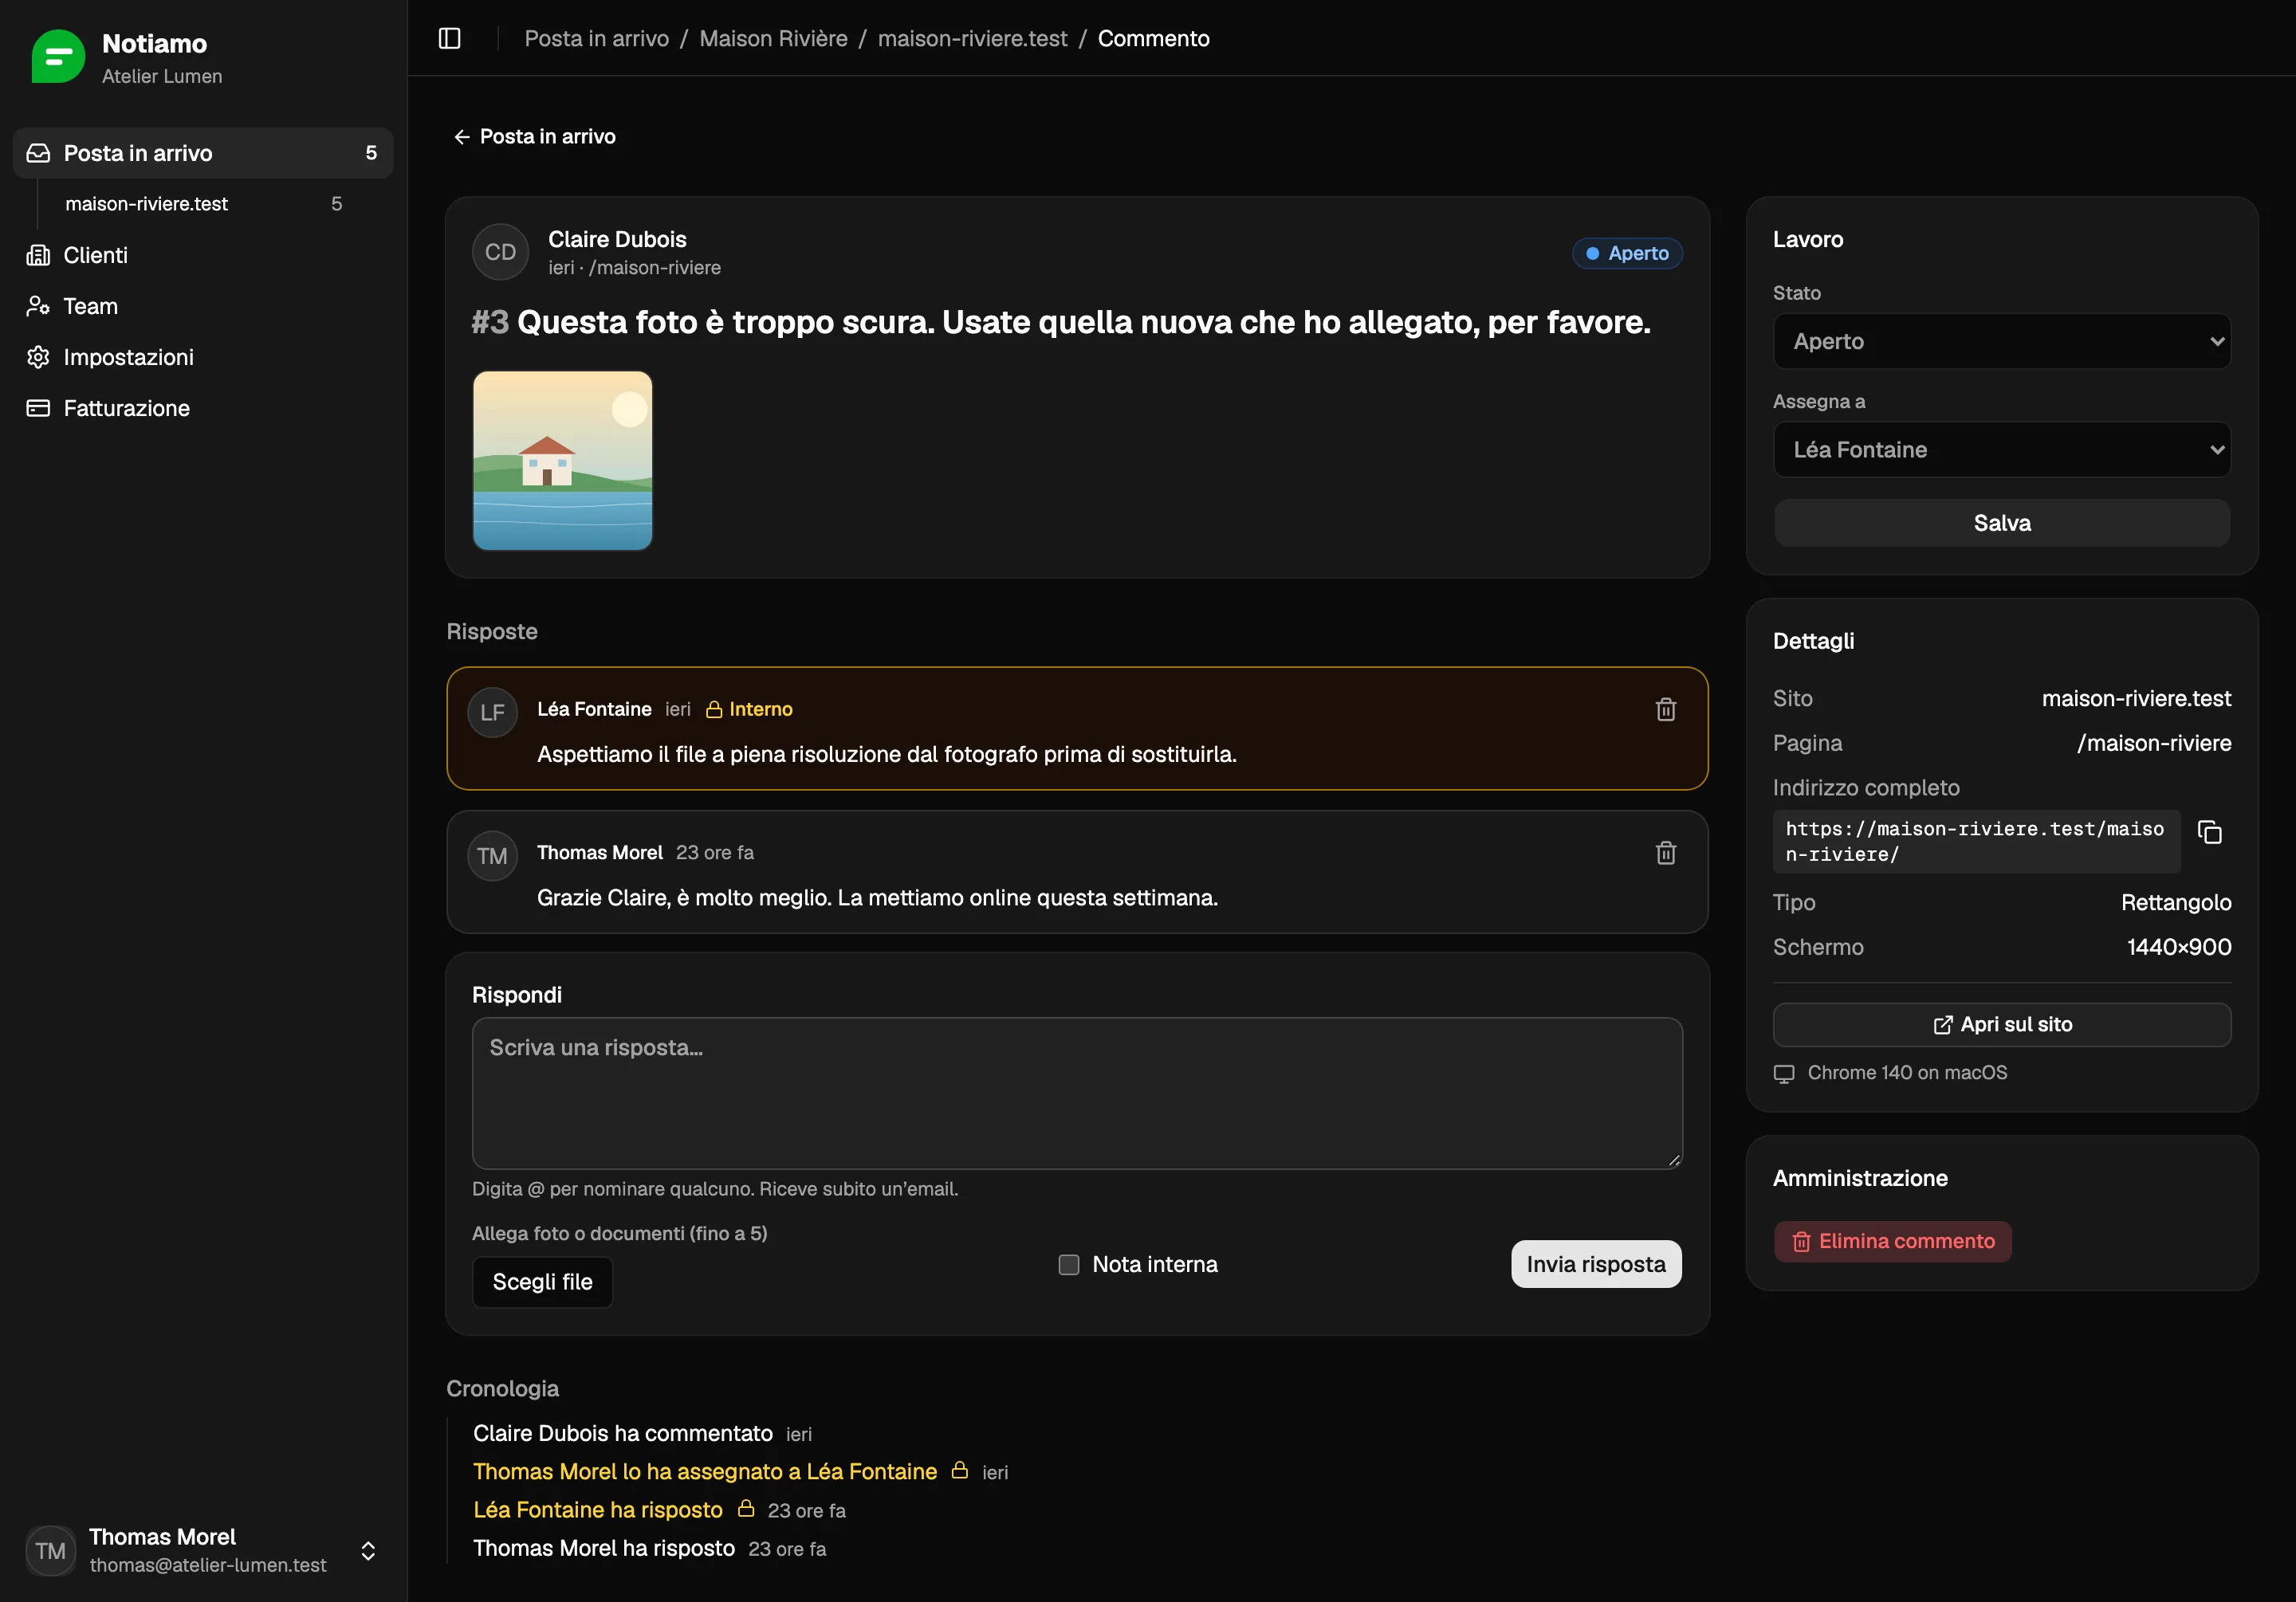Click the Rettangolo type value

(2176, 902)
